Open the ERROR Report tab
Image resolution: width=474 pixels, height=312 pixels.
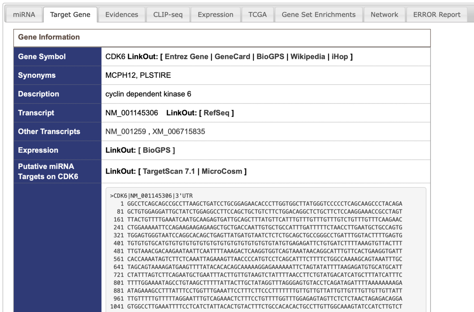437,15
